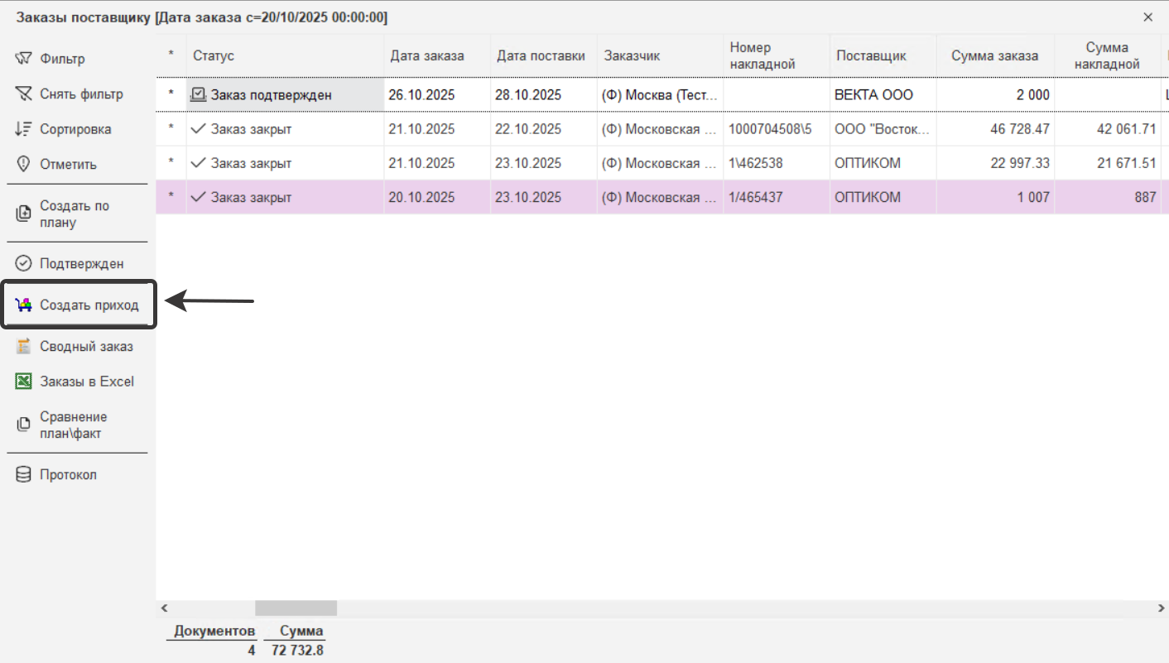
Task: Click the Отметить marker icon
Action: click(24, 164)
